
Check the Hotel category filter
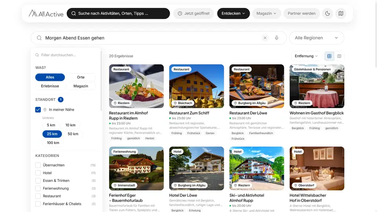click(38, 173)
